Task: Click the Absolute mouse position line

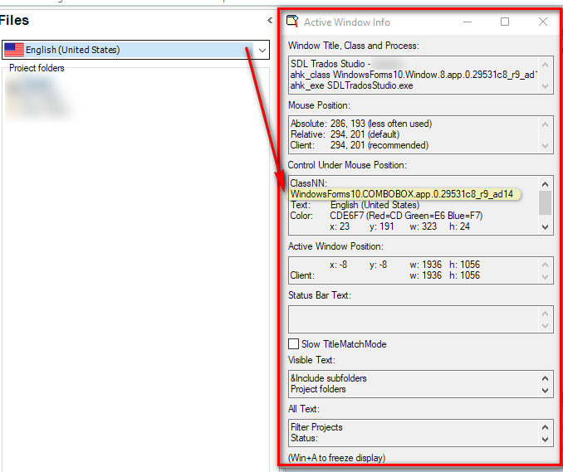Action: (361, 124)
